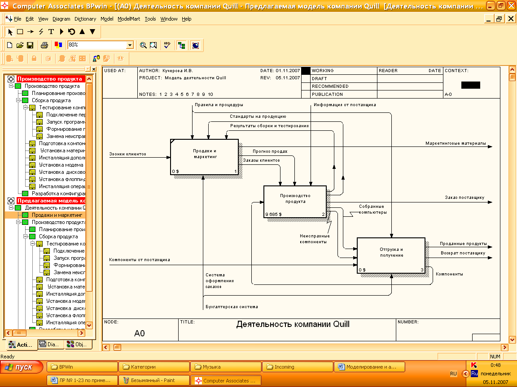Viewport: 517px width, 387px height.
Task: Open the ModelMart globe icon
Action: point(196,45)
